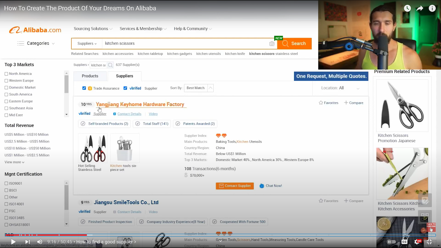Click Cooperated With Fortune 500 badge

point(239,222)
